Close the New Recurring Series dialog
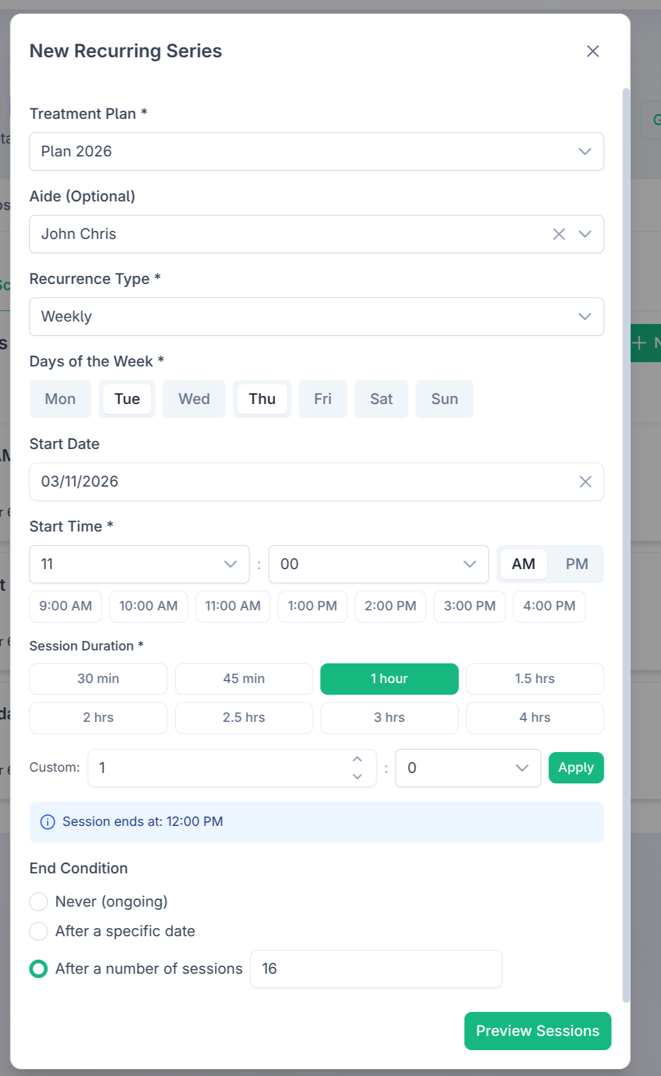Image resolution: width=661 pixels, height=1076 pixels. pyautogui.click(x=592, y=51)
